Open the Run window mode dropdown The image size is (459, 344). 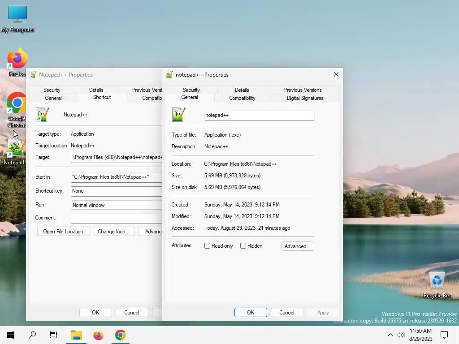coord(117,205)
